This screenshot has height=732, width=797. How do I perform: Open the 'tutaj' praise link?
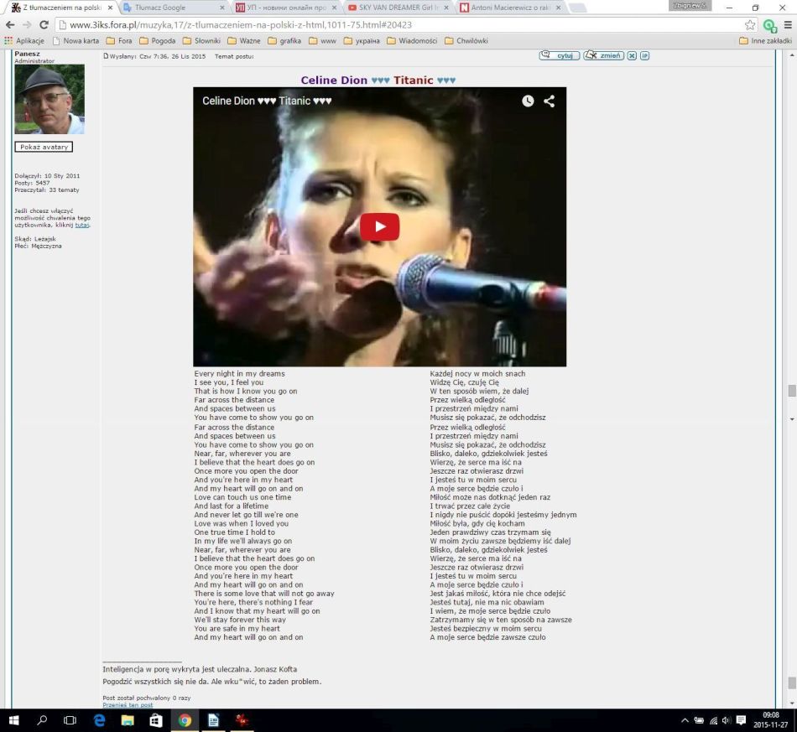[x=82, y=225]
